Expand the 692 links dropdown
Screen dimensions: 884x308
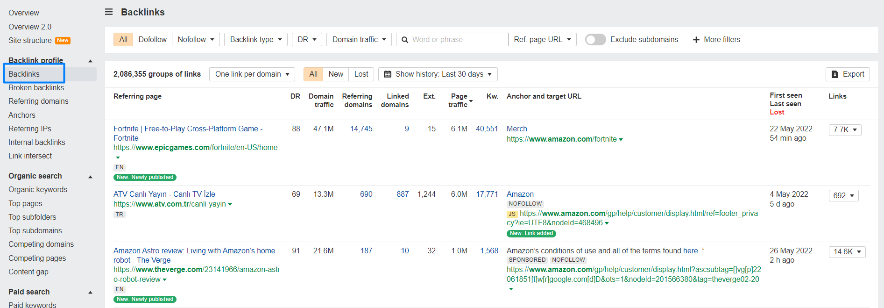[x=844, y=196]
